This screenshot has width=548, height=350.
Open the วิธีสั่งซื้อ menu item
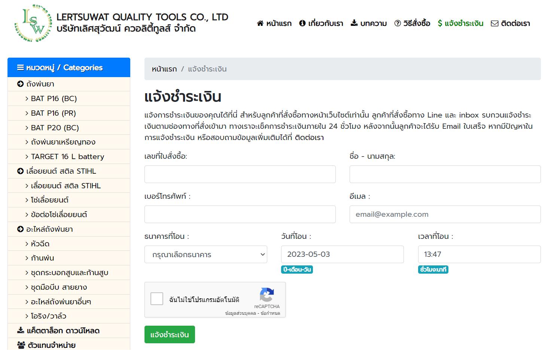[416, 24]
